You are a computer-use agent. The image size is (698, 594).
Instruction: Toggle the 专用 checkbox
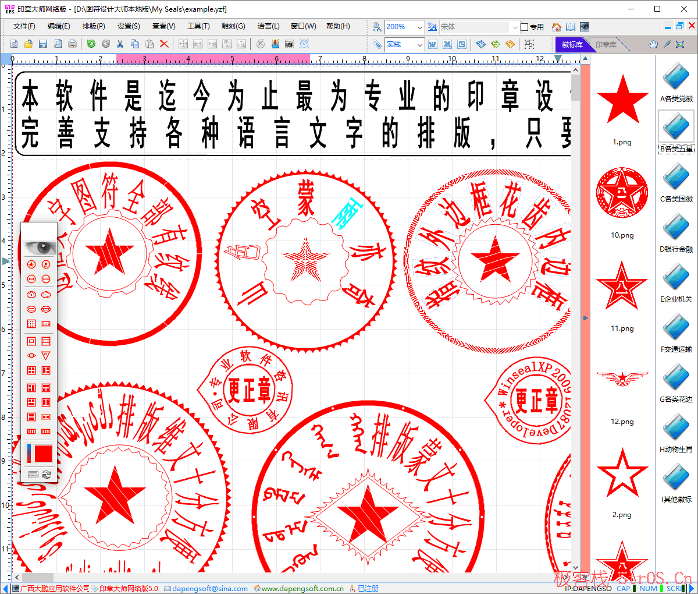click(x=524, y=27)
